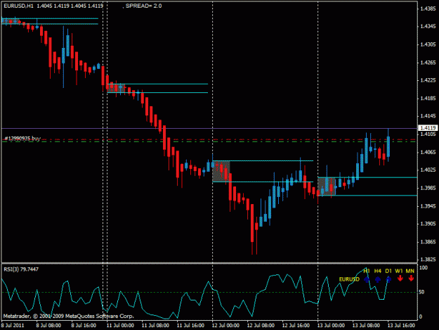Click the RSI scale value 100
This screenshot has height=330, width=439.
[x=424, y=268]
